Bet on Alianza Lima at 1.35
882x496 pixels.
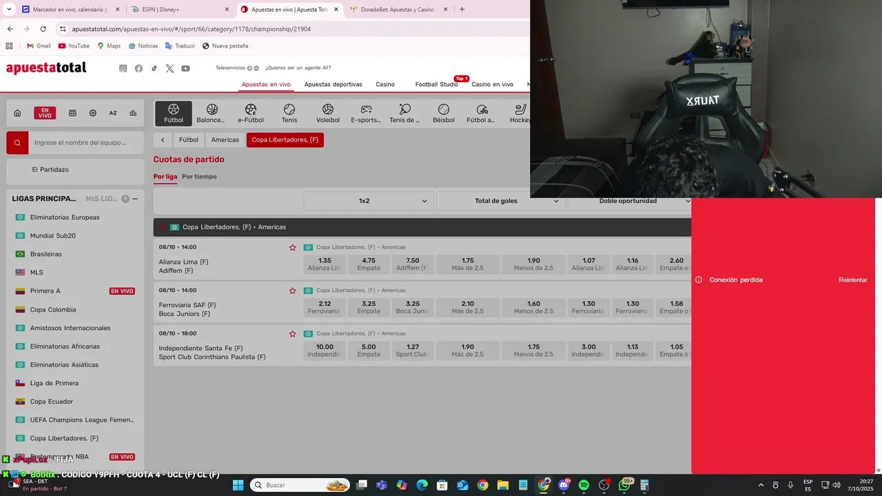(x=325, y=264)
